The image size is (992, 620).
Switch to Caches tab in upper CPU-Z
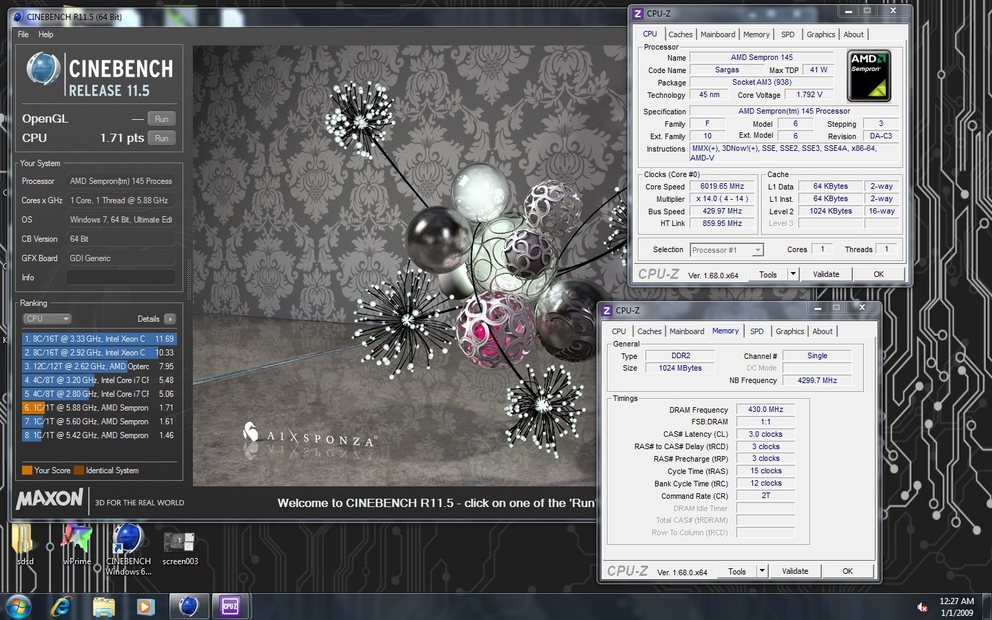pos(680,34)
